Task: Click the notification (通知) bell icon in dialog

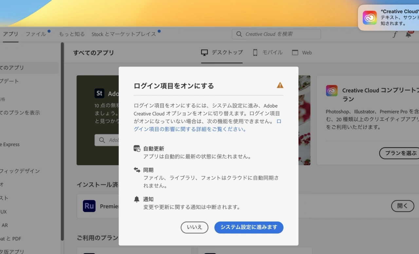Action: [x=137, y=199]
